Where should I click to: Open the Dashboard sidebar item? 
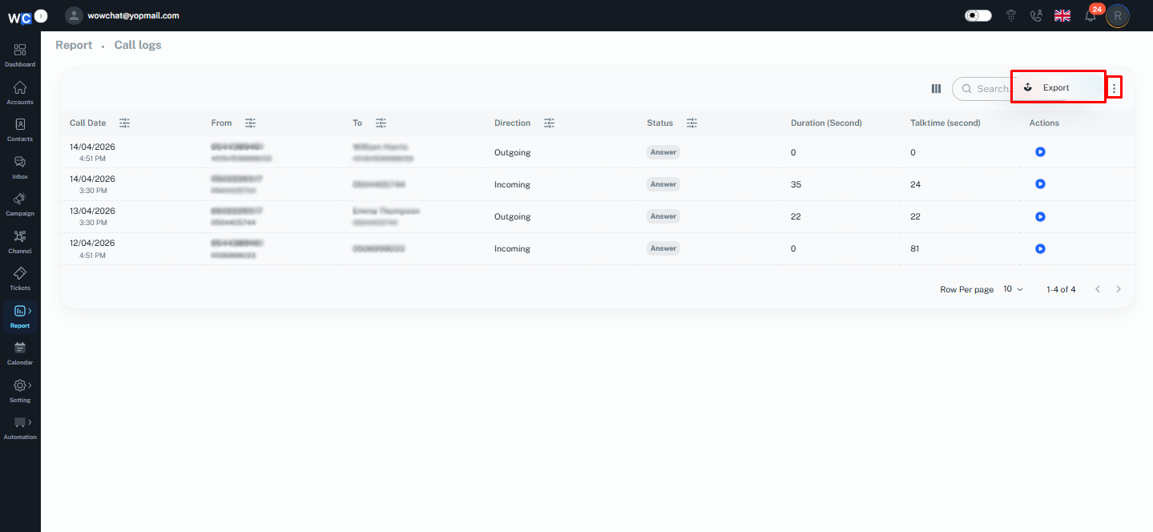click(20, 54)
